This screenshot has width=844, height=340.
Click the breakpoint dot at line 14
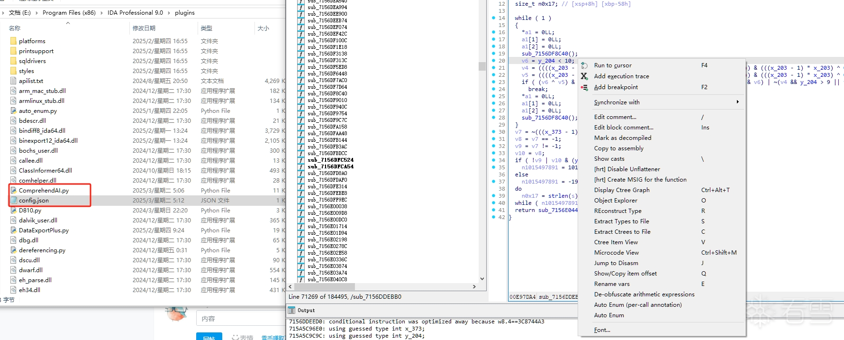(494, 18)
